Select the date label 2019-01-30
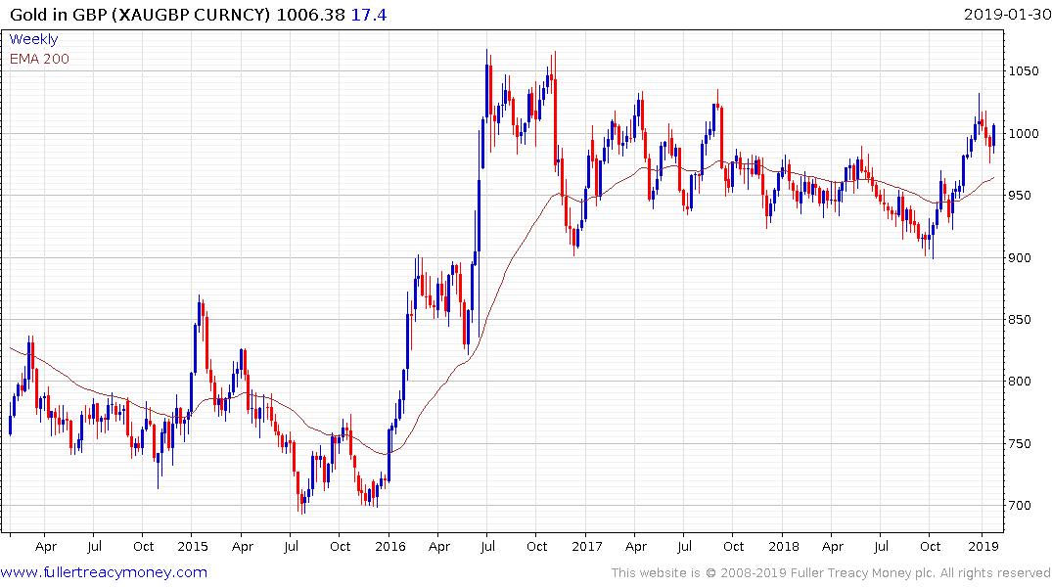Image resolution: width=1052 pixels, height=587 pixels. (1008, 15)
